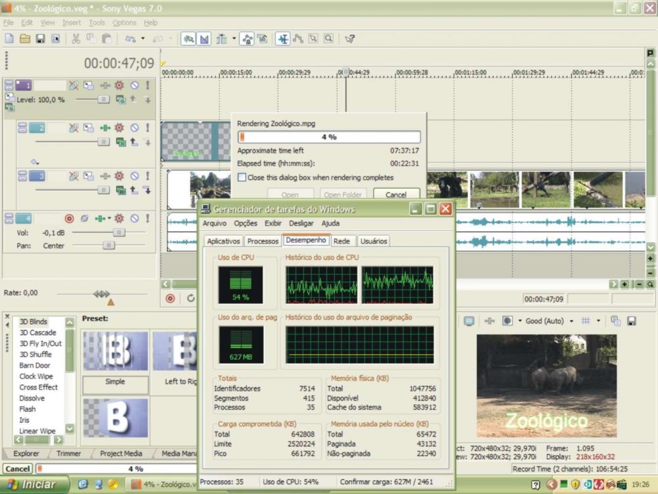Image resolution: width=658 pixels, height=494 pixels.
Task: Enable Close this dialog box when rendering completes
Action: [x=242, y=178]
